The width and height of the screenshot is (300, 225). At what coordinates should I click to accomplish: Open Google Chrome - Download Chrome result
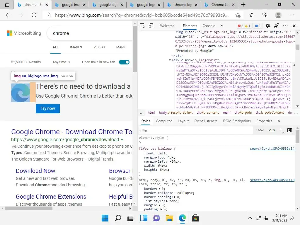pyautogui.click(x=72, y=132)
